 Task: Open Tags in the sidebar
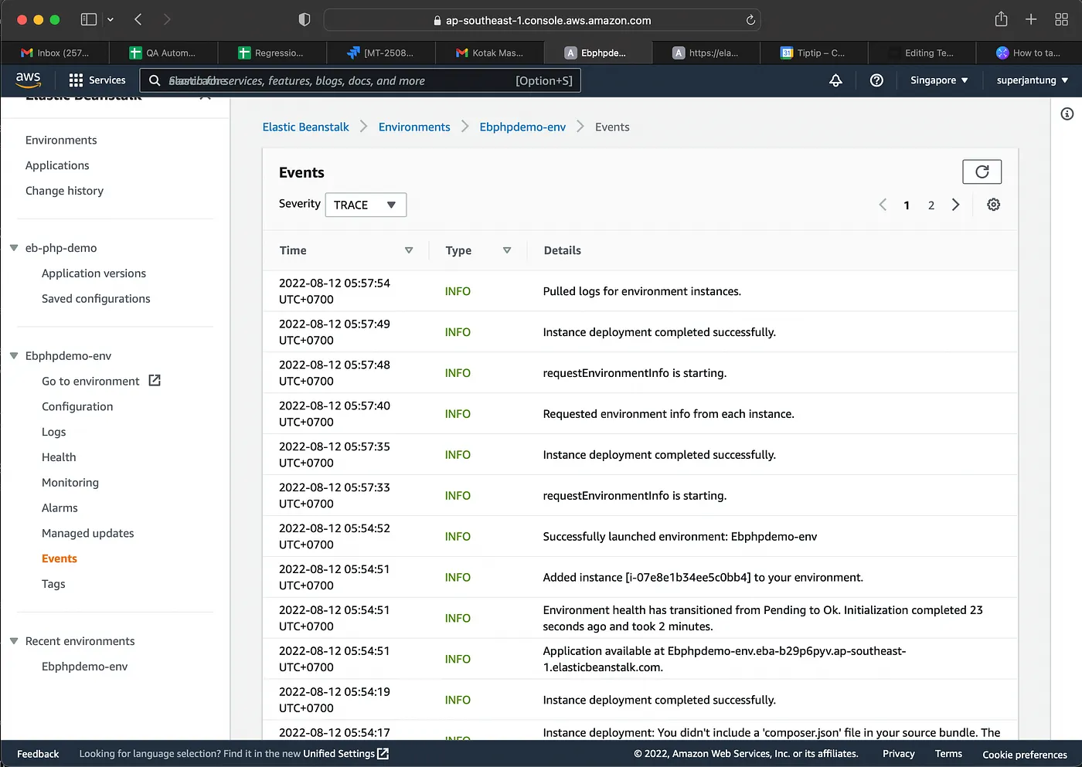click(x=53, y=584)
